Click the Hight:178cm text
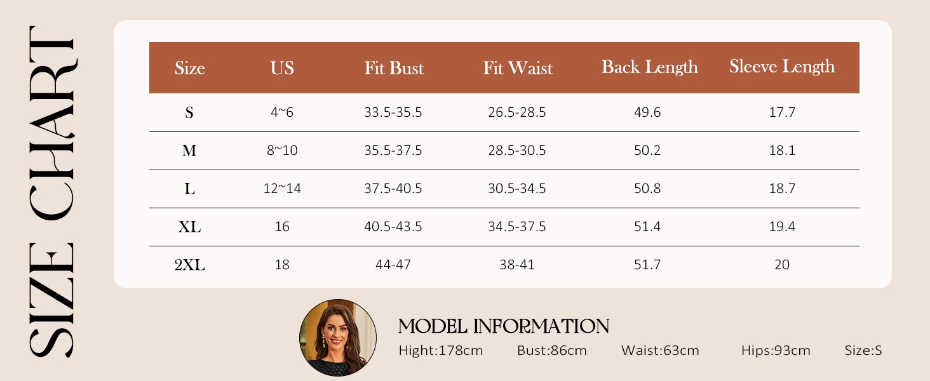This screenshot has width=930, height=381. (x=441, y=351)
